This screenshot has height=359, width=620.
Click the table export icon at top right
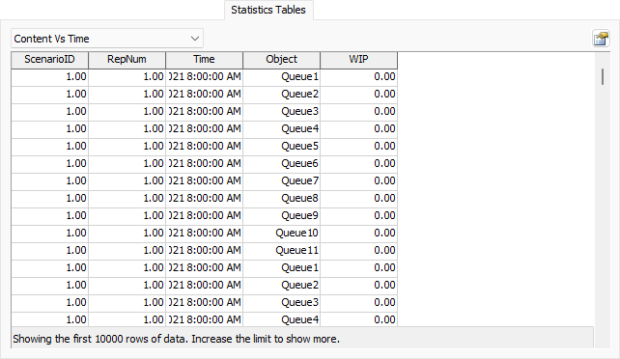pos(601,39)
